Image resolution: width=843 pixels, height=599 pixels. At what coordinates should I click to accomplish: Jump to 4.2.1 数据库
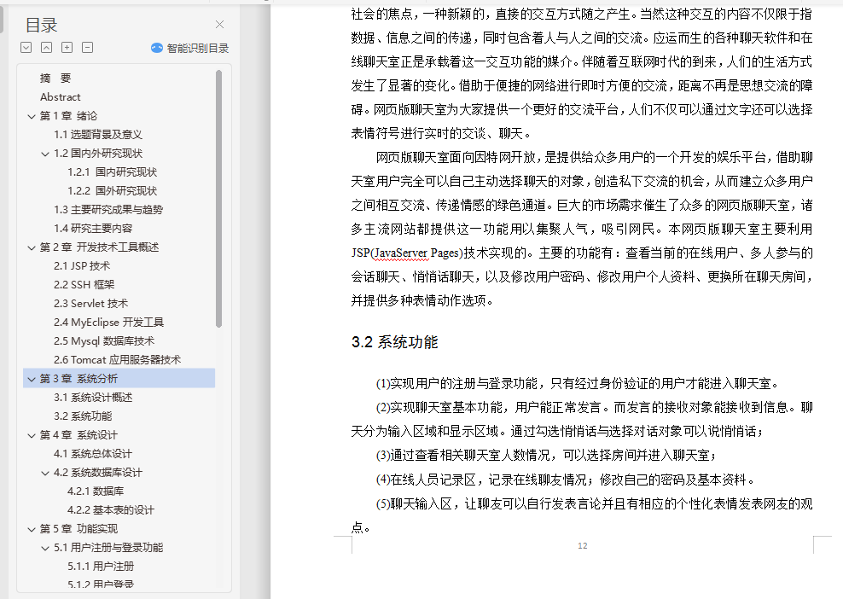[x=96, y=491]
